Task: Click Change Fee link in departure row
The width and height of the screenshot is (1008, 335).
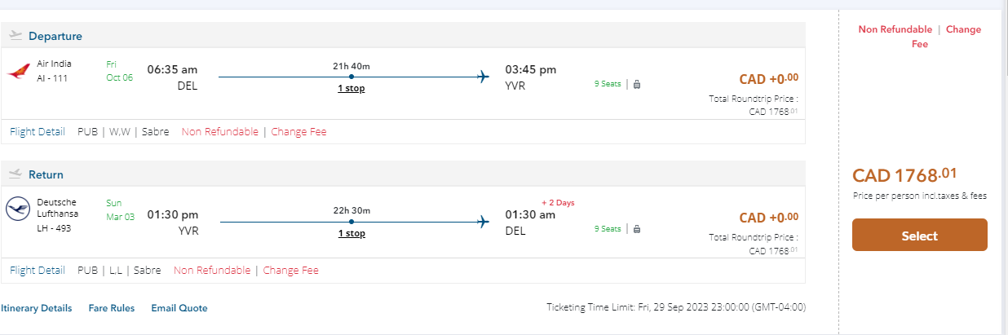Action: [x=298, y=131]
